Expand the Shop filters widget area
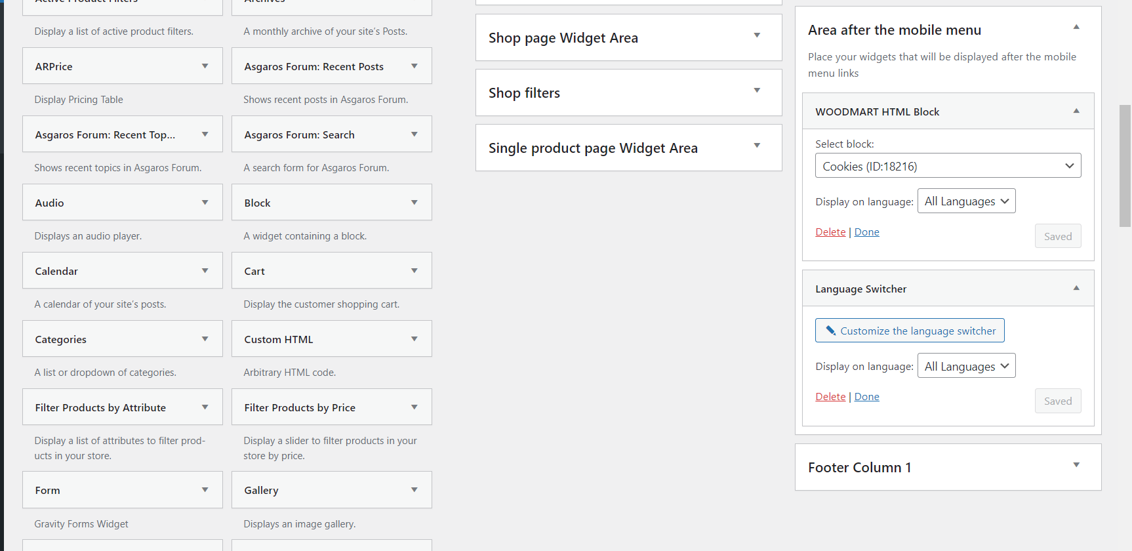 pos(757,91)
